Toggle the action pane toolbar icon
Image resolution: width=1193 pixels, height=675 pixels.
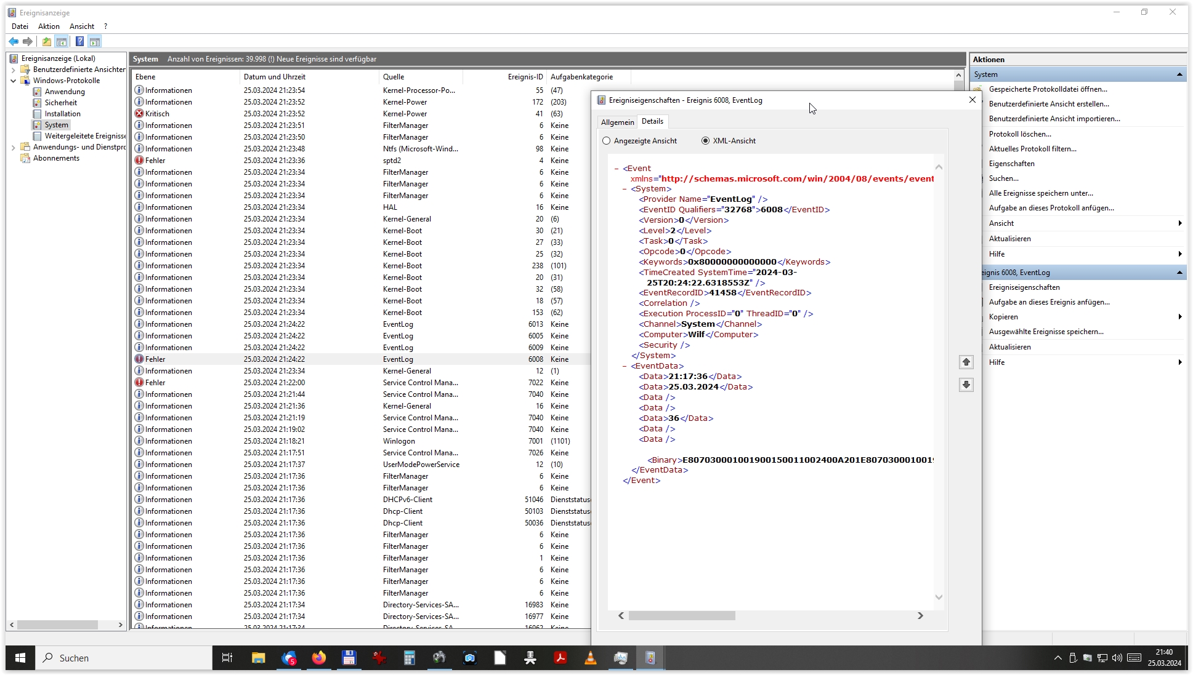tap(95, 42)
